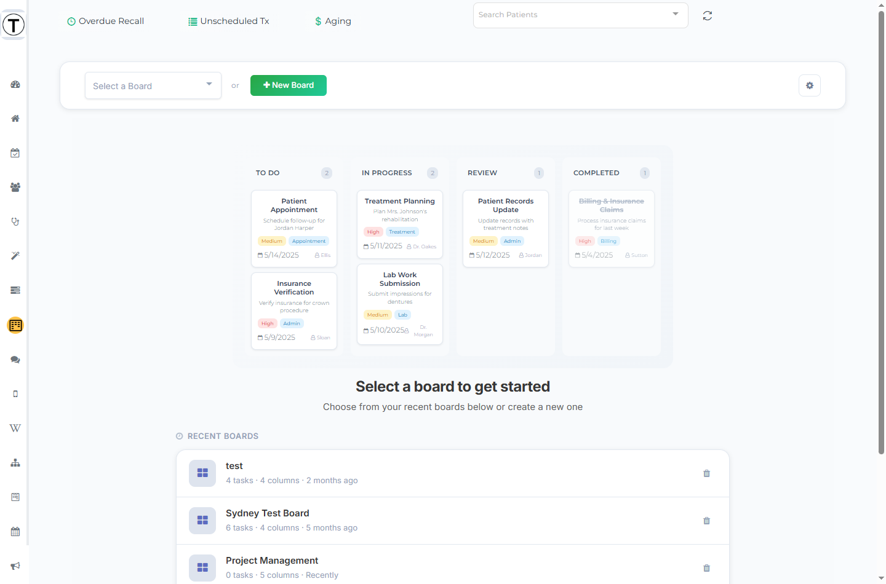Open board settings gear button
Viewport: 886px width, 584px height.
tap(810, 85)
